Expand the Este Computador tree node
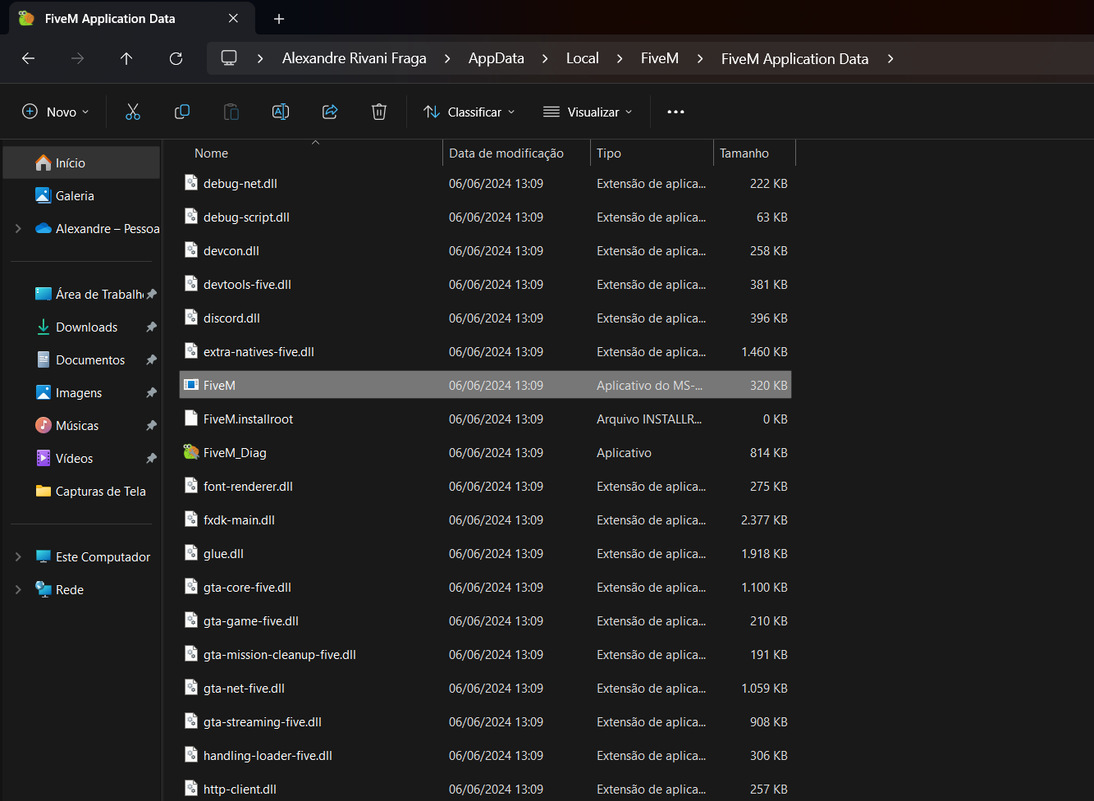The image size is (1094, 801). 18,557
